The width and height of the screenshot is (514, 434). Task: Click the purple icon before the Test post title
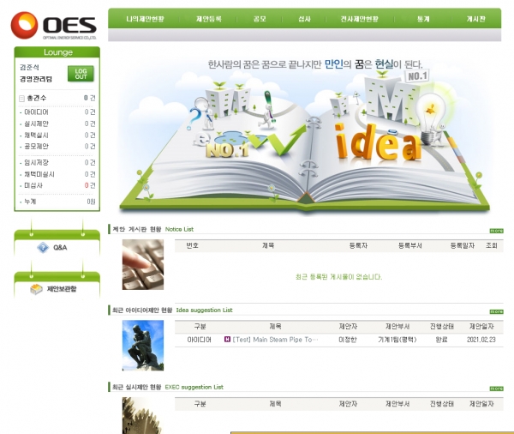(227, 340)
